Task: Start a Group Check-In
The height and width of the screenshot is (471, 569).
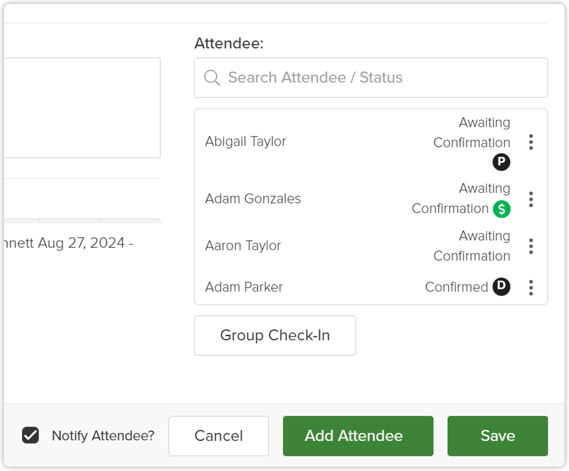Action: pyautogui.click(x=275, y=335)
